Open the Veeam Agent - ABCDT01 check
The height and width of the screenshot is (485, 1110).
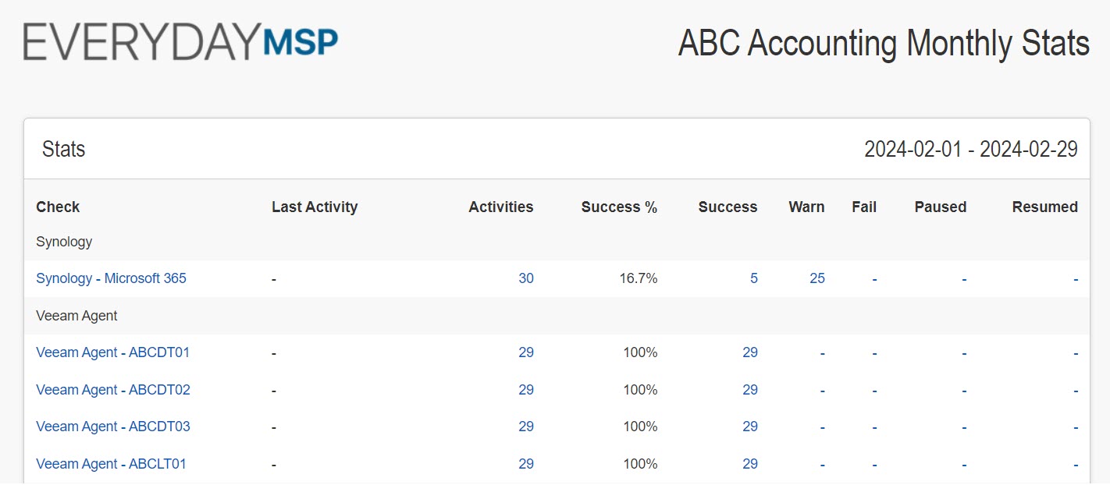coord(112,352)
